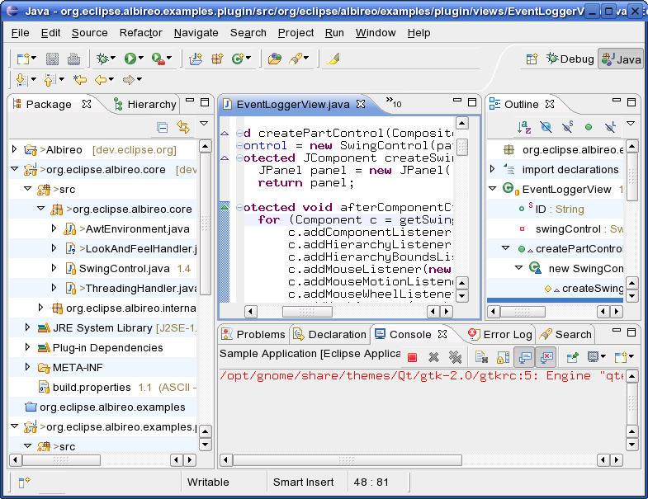The image size is (648, 499).
Task: Expand the Albireo project tree node
Action: [x=14, y=149]
